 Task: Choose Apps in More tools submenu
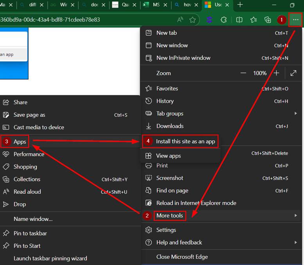[x=20, y=141]
